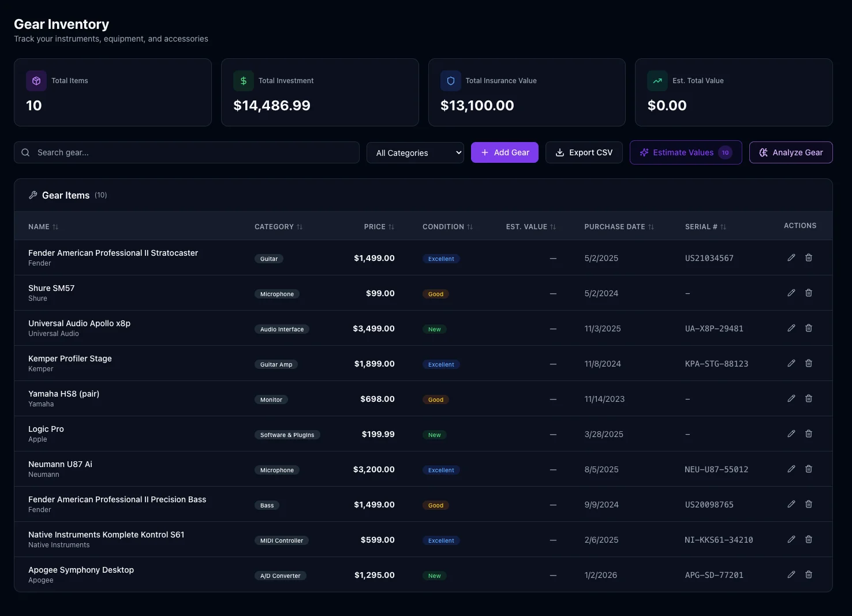Sort the table by Category column
Image resolution: width=852 pixels, height=616 pixels.
pyautogui.click(x=279, y=227)
